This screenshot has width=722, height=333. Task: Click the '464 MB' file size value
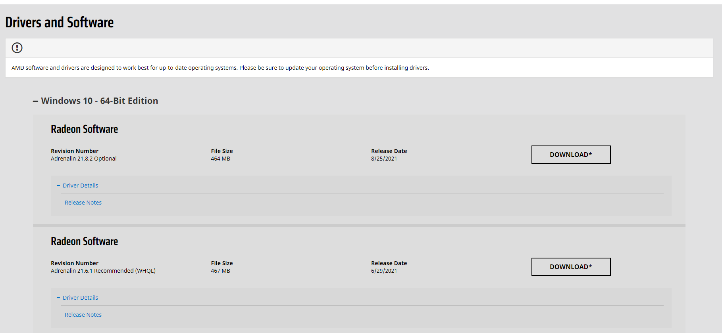tap(220, 159)
